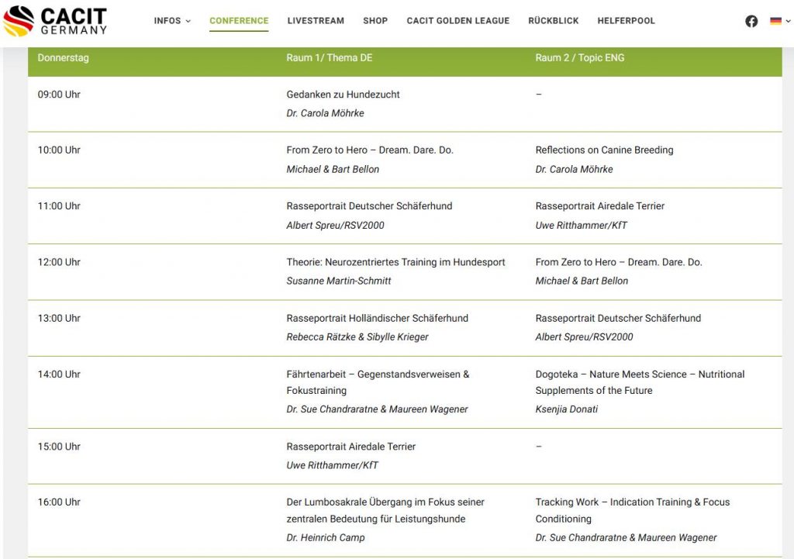Screen dimensions: 794x559
Task: Open the LIVESTREAM page
Action: click(316, 21)
